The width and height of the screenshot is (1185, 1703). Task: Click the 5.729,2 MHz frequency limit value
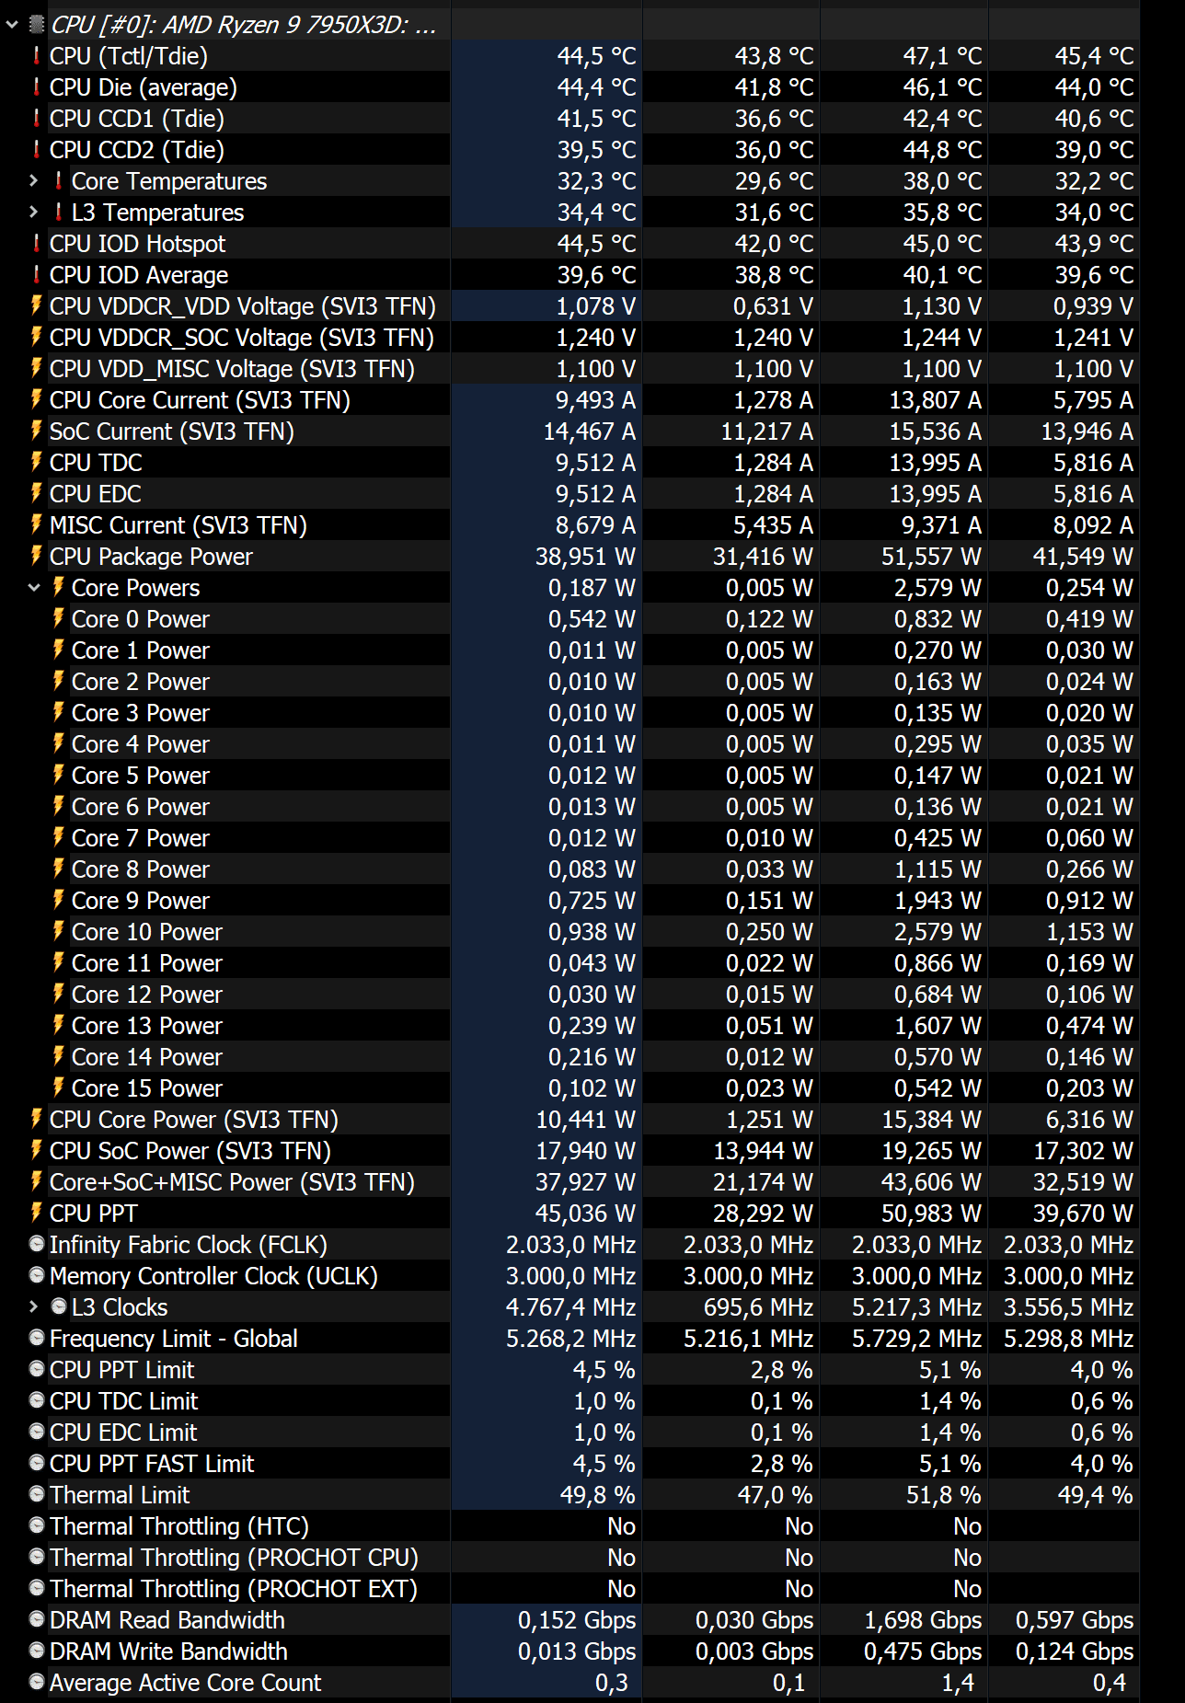click(x=916, y=1339)
